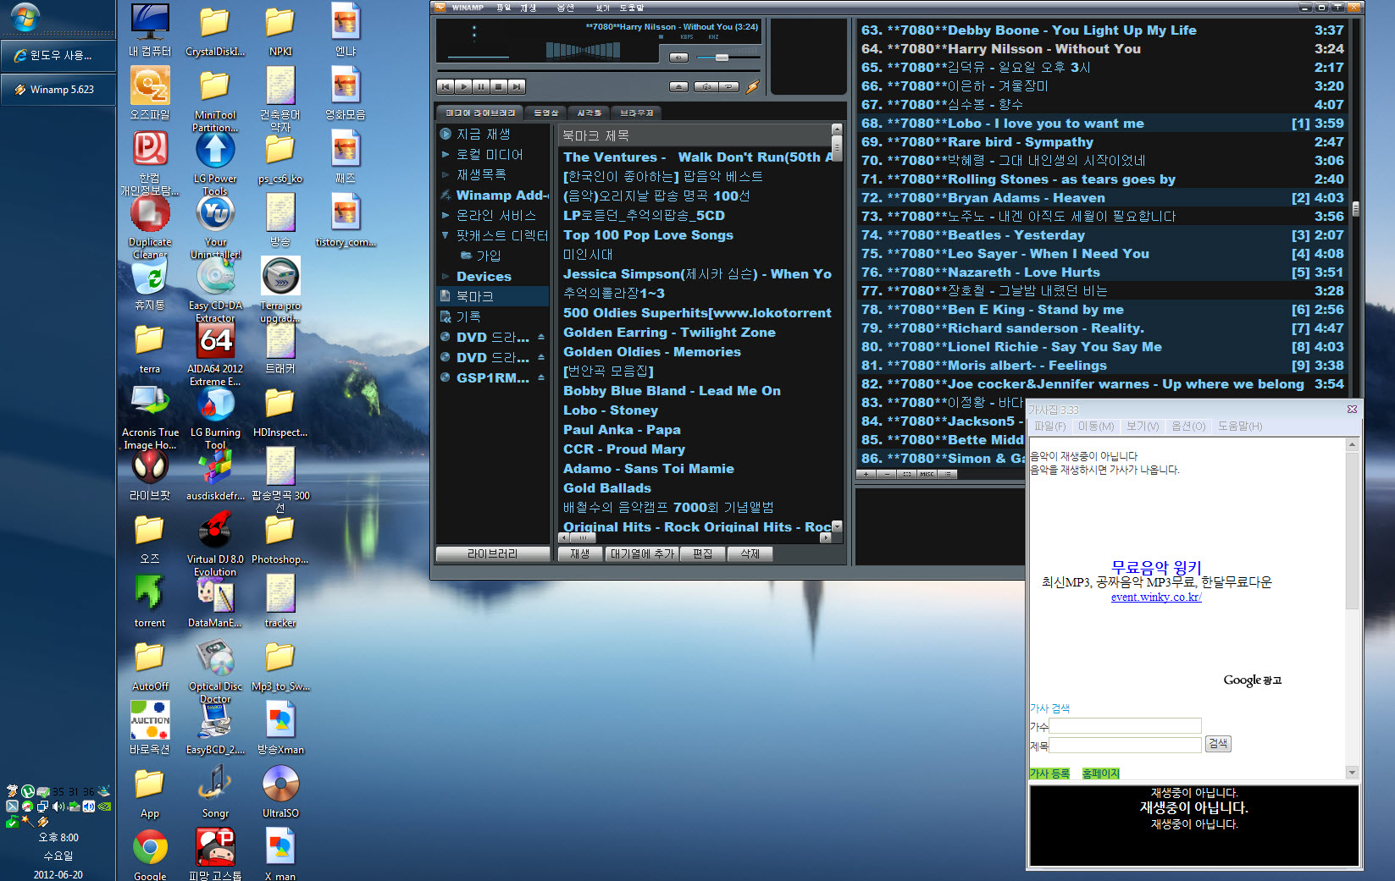Open the Winamp 파일 menu
This screenshot has height=881, width=1395.
pyautogui.click(x=503, y=8)
